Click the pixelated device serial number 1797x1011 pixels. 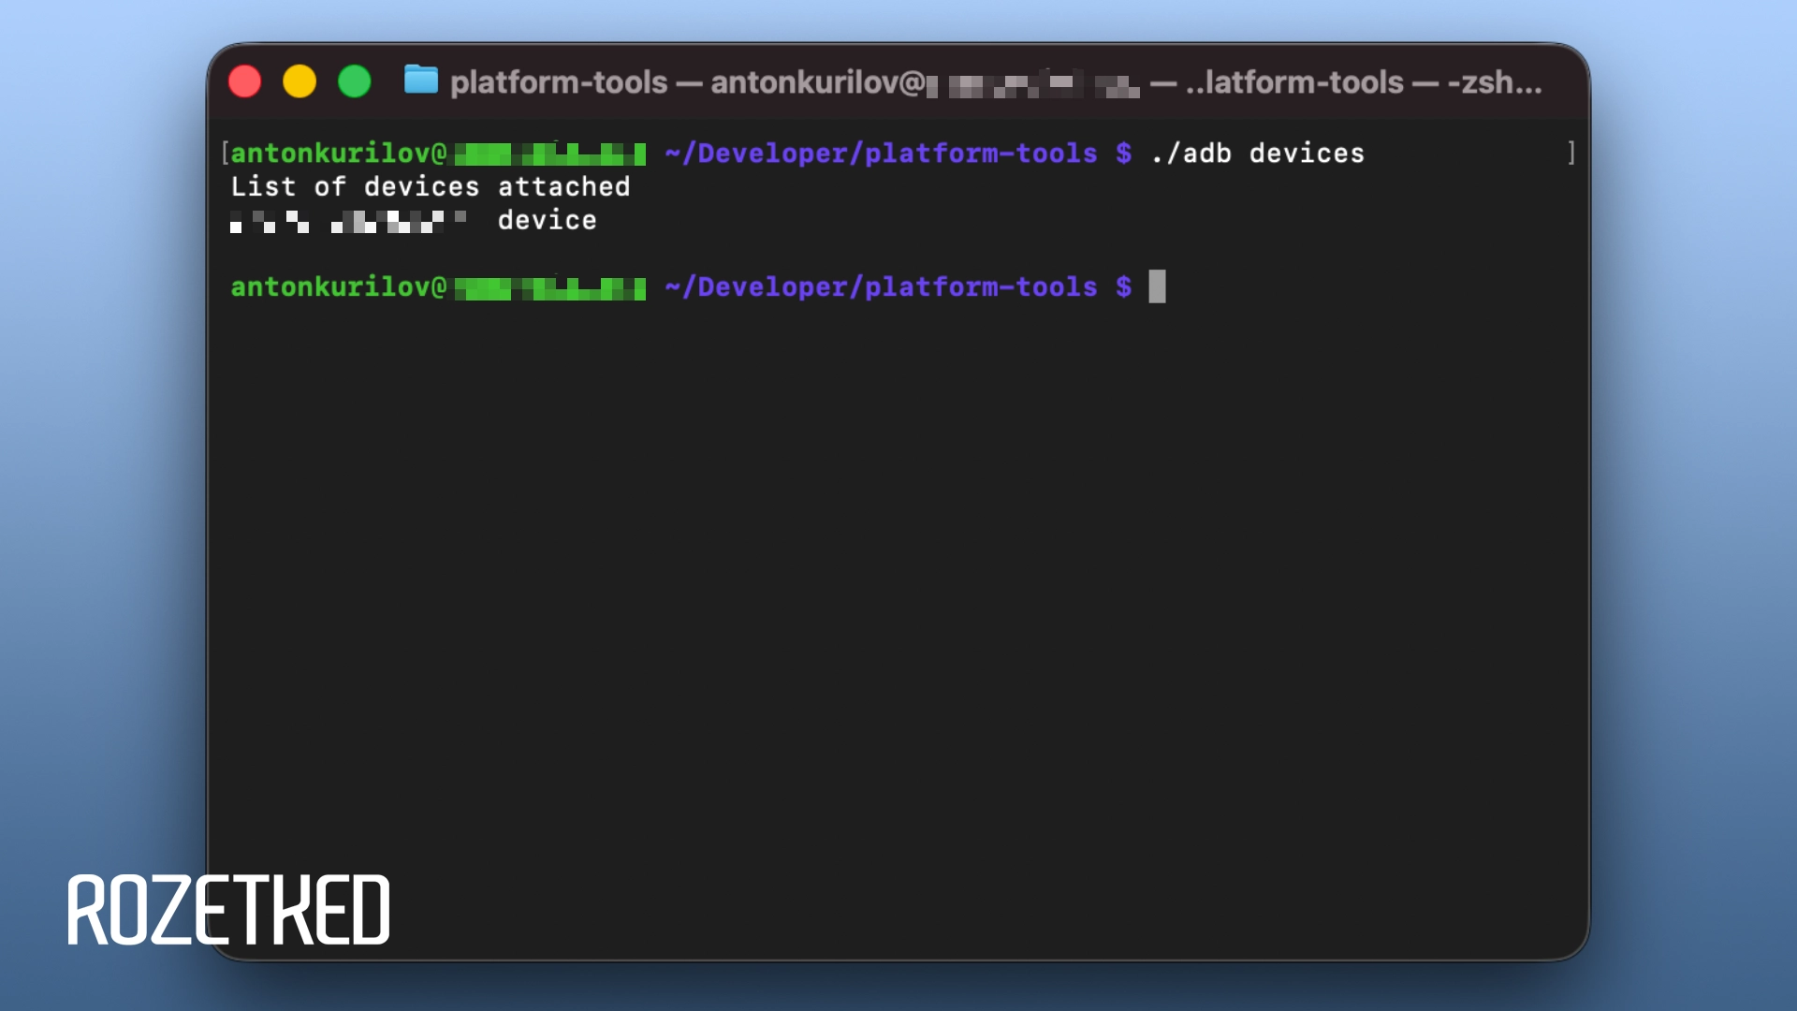[348, 222]
